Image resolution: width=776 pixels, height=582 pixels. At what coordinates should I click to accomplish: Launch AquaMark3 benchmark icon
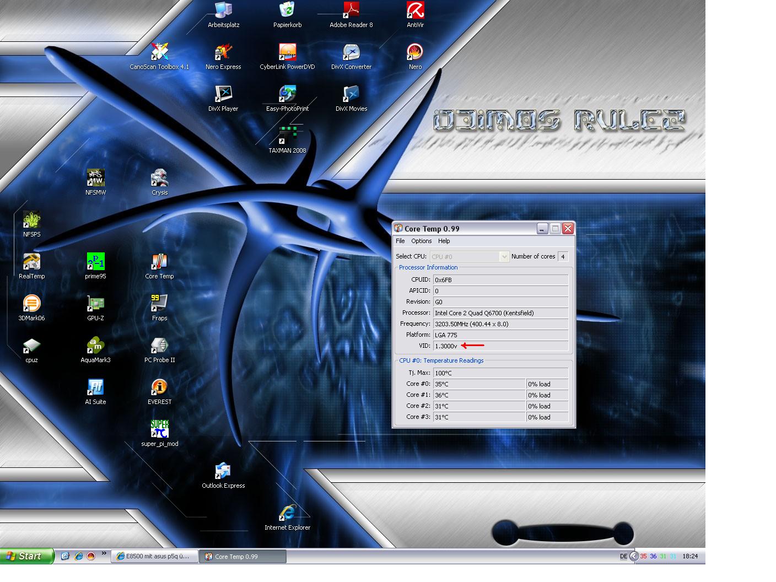95,350
